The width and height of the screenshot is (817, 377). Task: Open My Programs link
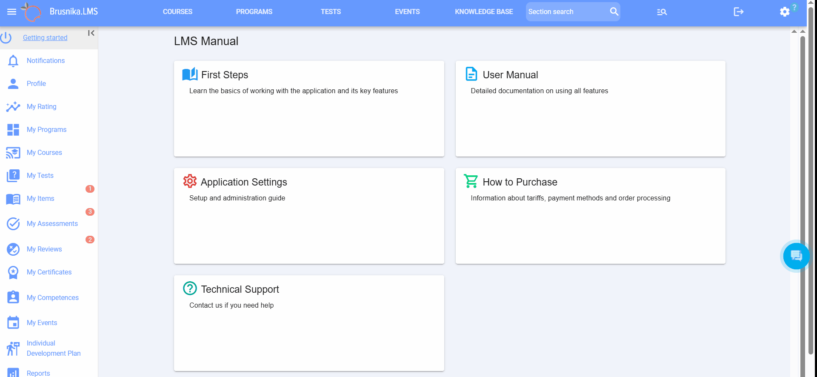[x=46, y=130]
